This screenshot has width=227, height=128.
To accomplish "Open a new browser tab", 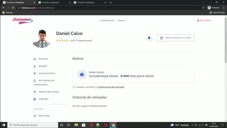I will tap(111, 2).
